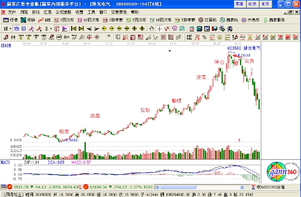Image resolution: width=301 pixels, height=197 pixels.
Task: Click the 沪 Shanghai index status icon
Action: [x=10, y=187]
